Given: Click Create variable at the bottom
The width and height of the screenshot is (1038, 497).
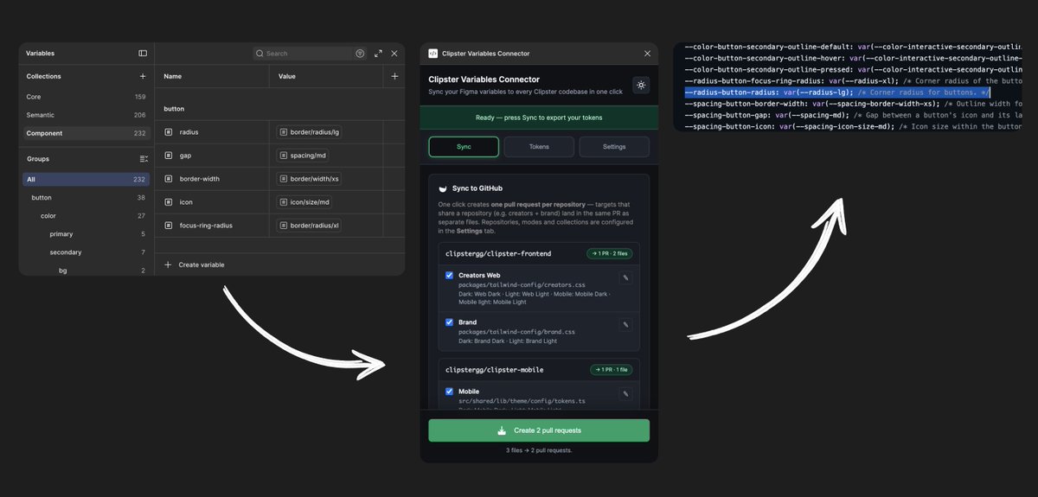Looking at the screenshot, I should point(195,264).
